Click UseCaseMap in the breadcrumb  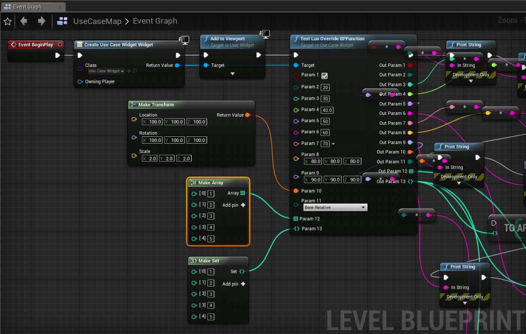97,21
